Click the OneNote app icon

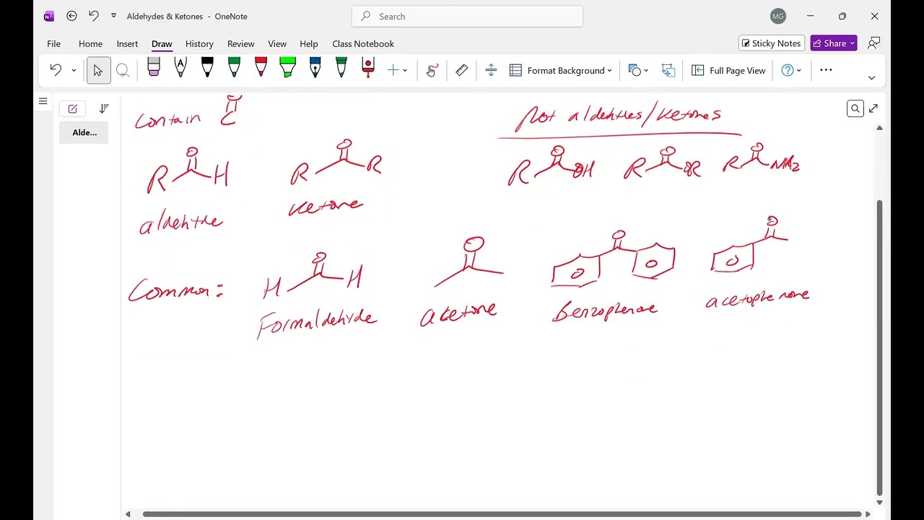click(49, 16)
